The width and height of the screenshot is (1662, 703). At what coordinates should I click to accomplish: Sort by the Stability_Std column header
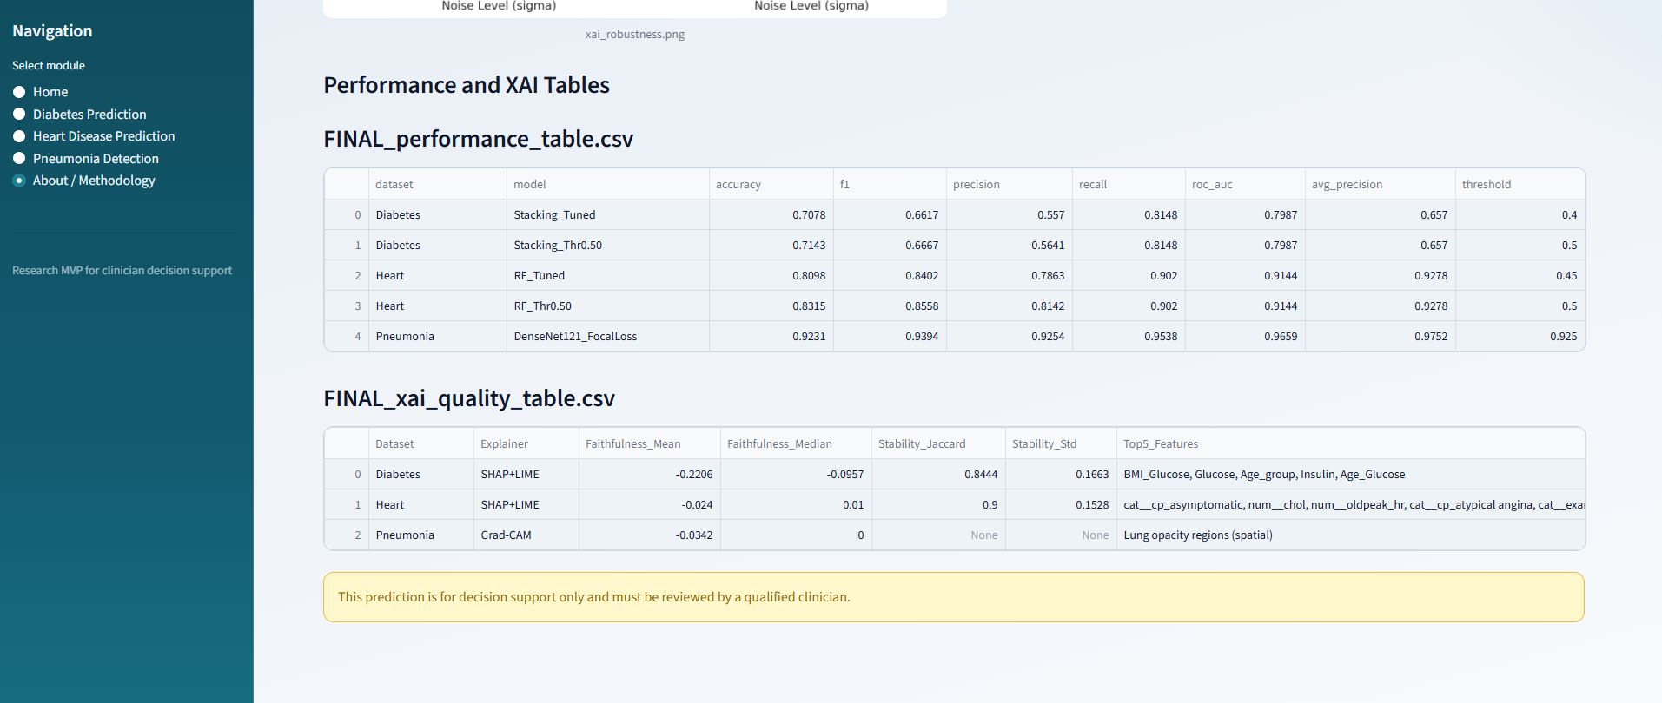(x=1061, y=443)
